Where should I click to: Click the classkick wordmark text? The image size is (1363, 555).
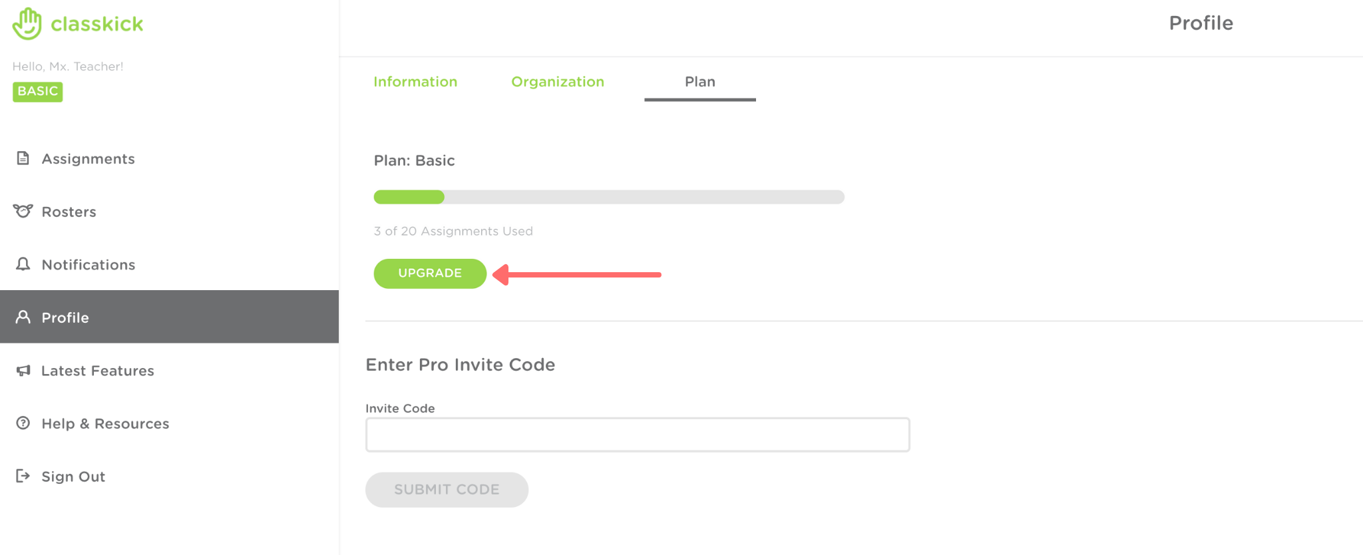click(97, 25)
